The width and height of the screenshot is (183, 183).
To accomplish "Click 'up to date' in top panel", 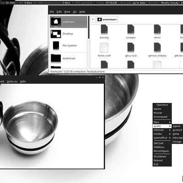I will (139, 3).
